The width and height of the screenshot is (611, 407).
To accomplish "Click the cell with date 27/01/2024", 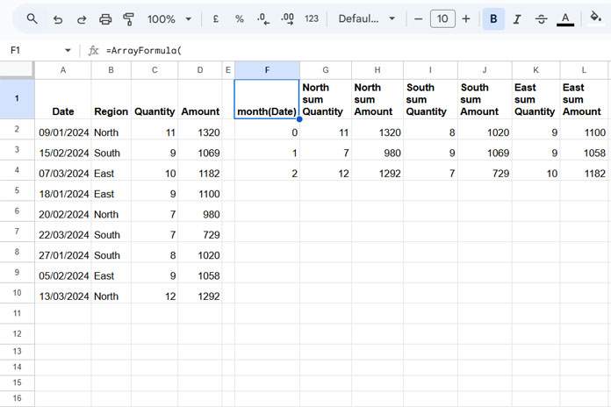I will tap(63, 253).
